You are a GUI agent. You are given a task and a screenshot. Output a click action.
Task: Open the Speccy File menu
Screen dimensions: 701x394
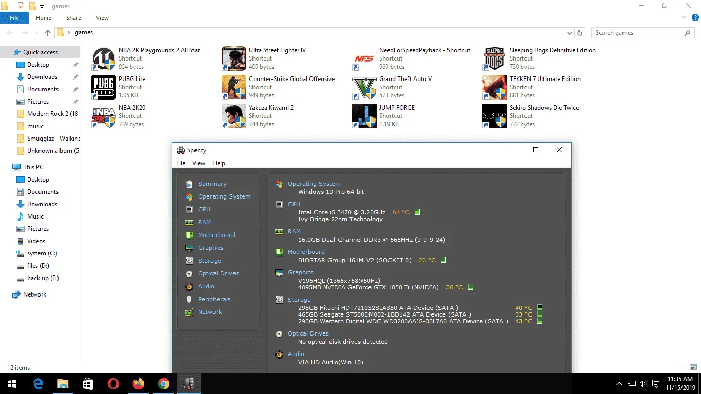[x=181, y=163]
